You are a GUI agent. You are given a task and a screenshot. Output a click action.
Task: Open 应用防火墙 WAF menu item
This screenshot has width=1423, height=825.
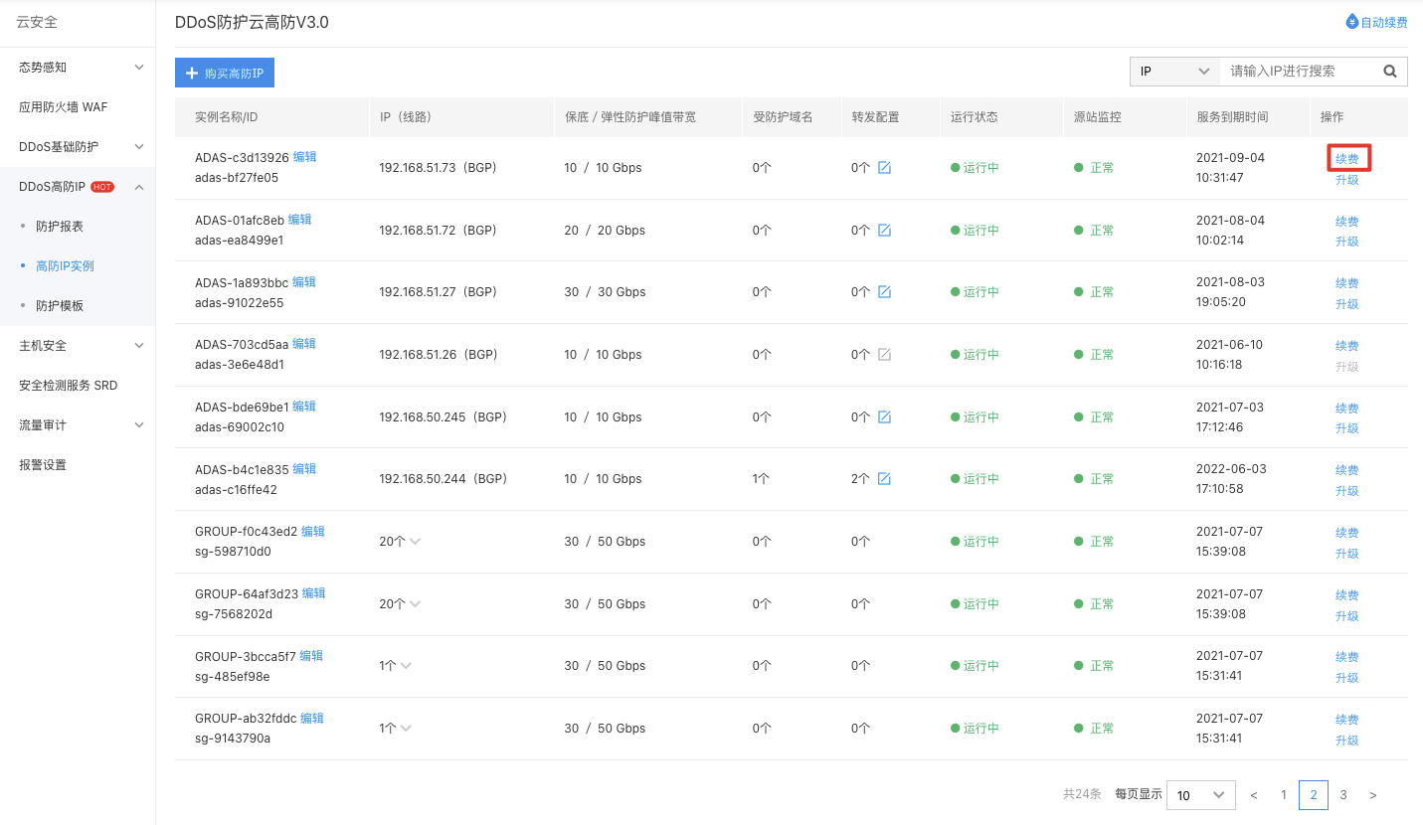coord(64,107)
